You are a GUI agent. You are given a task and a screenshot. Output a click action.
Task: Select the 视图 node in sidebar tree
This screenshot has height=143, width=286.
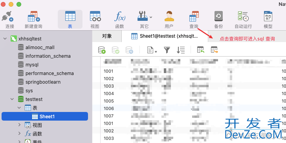37,125
